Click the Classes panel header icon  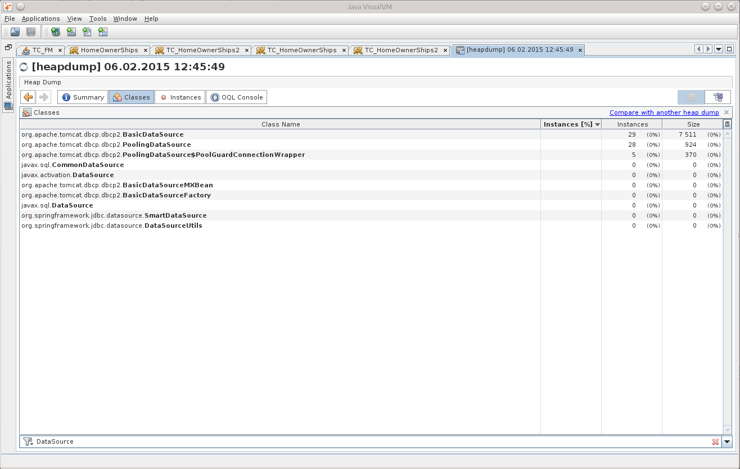(x=27, y=112)
